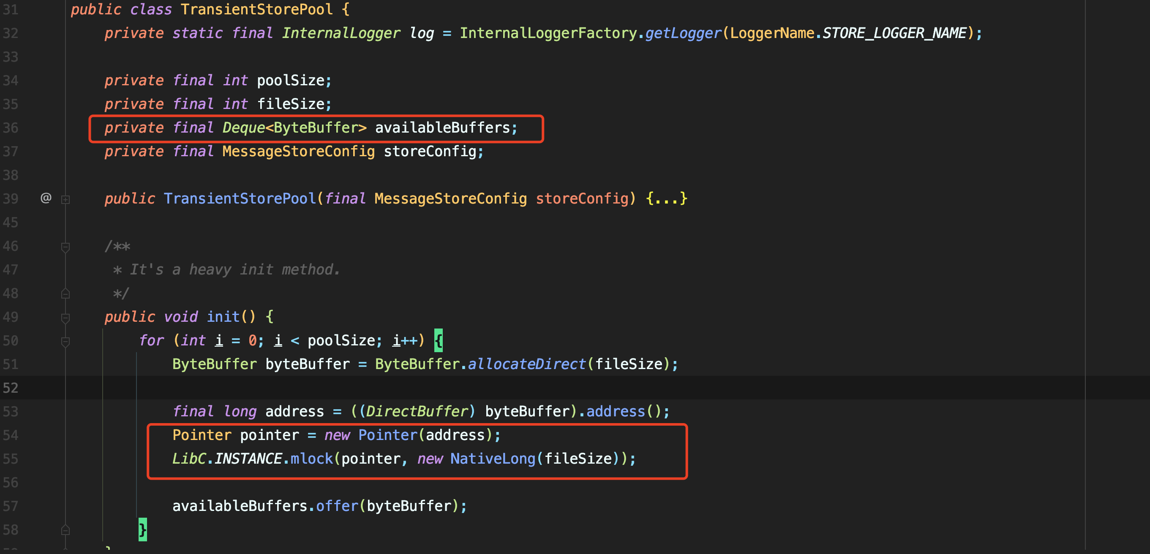
Task: Click the byteBuffer variable declaration on line 51
Action: tap(308, 364)
